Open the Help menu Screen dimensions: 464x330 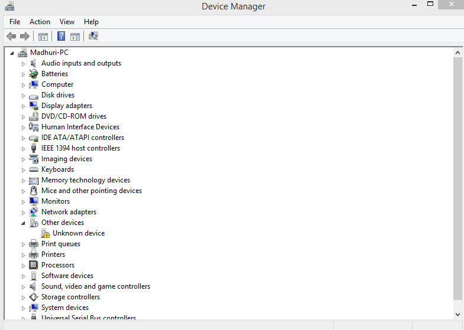point(91,22)
